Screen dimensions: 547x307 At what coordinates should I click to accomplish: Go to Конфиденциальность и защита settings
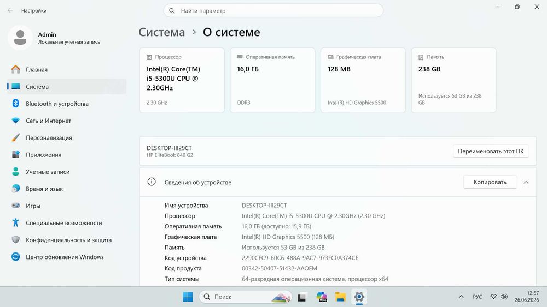(x=67, y=239)
